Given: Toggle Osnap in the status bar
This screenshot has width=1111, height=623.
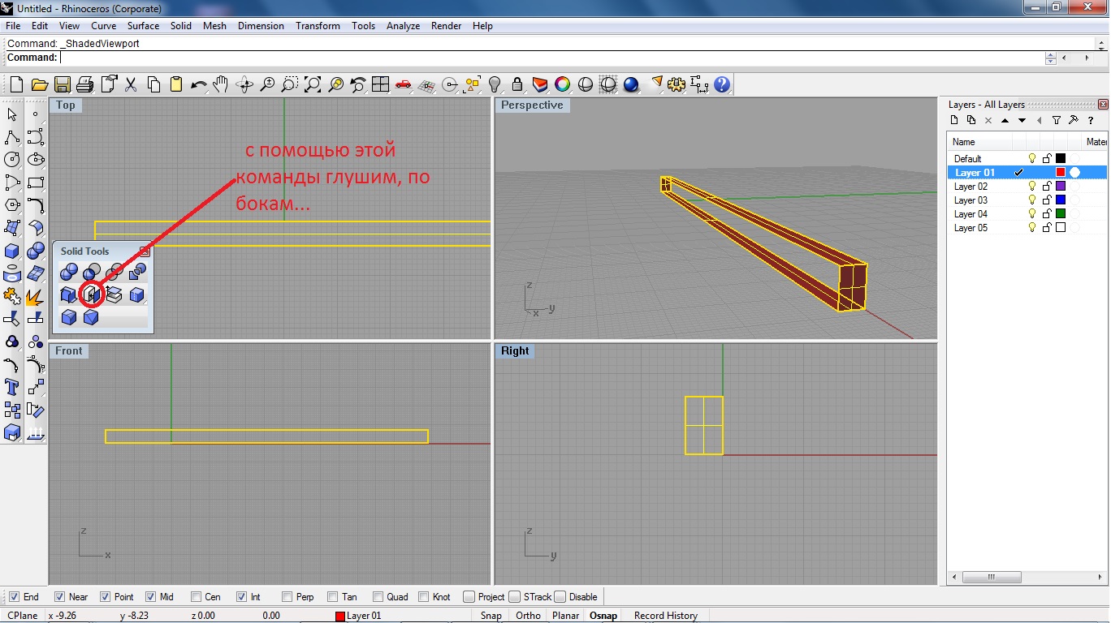Looking at the screenshot, I should coord(603,616).
